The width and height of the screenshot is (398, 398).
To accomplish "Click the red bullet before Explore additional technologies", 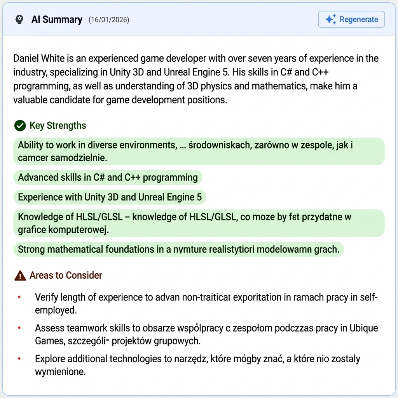I will [19, 358].
